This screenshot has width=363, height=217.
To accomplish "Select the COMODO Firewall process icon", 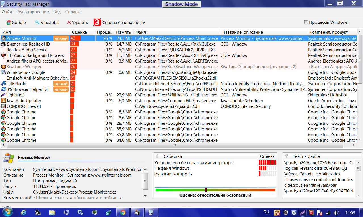I will point(3,106).
